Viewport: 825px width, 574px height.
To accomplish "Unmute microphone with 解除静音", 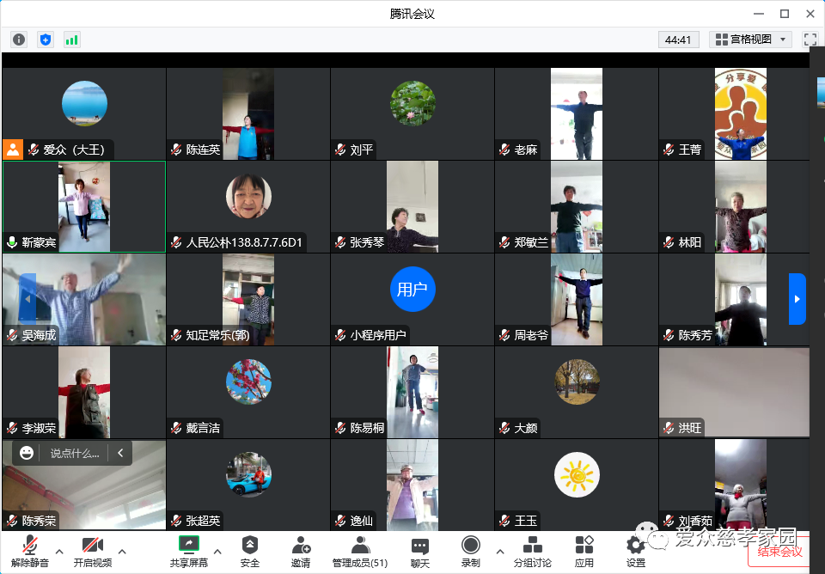I will coord(30,551).
